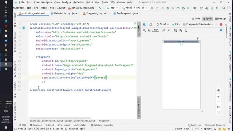Open the Refactor menu
Image resolution: width=233 pixels, height=131 pixels.
click(x=79, y=3)
